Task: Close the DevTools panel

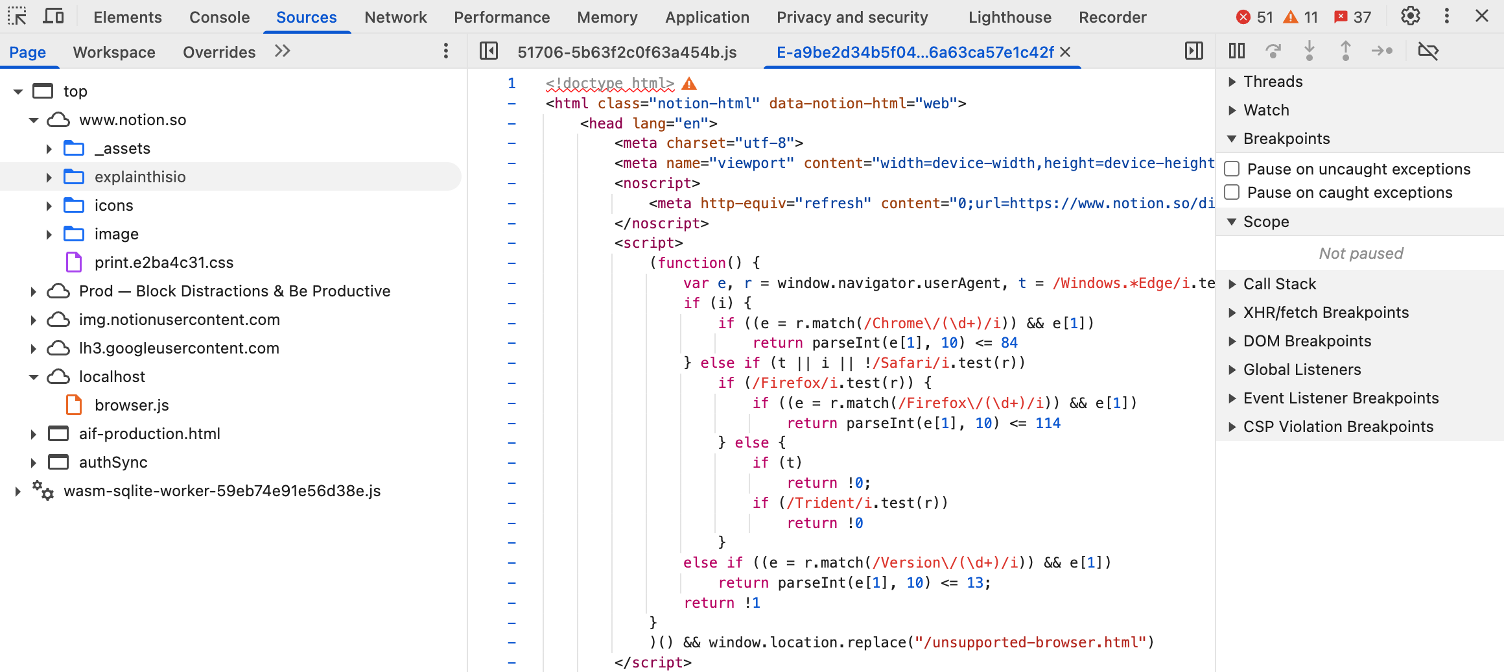Action: (x=1481, y=16)
